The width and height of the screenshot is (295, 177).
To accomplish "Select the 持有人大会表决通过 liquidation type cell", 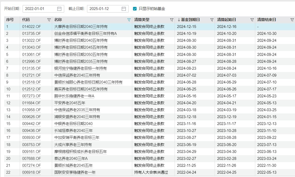I will [x=151, y=172].
